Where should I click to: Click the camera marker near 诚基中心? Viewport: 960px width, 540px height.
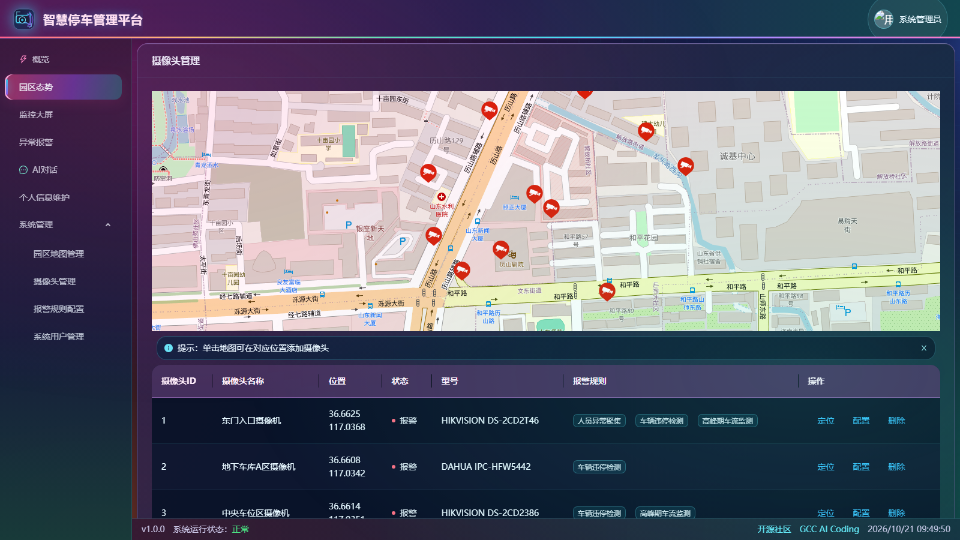[686, 166]
